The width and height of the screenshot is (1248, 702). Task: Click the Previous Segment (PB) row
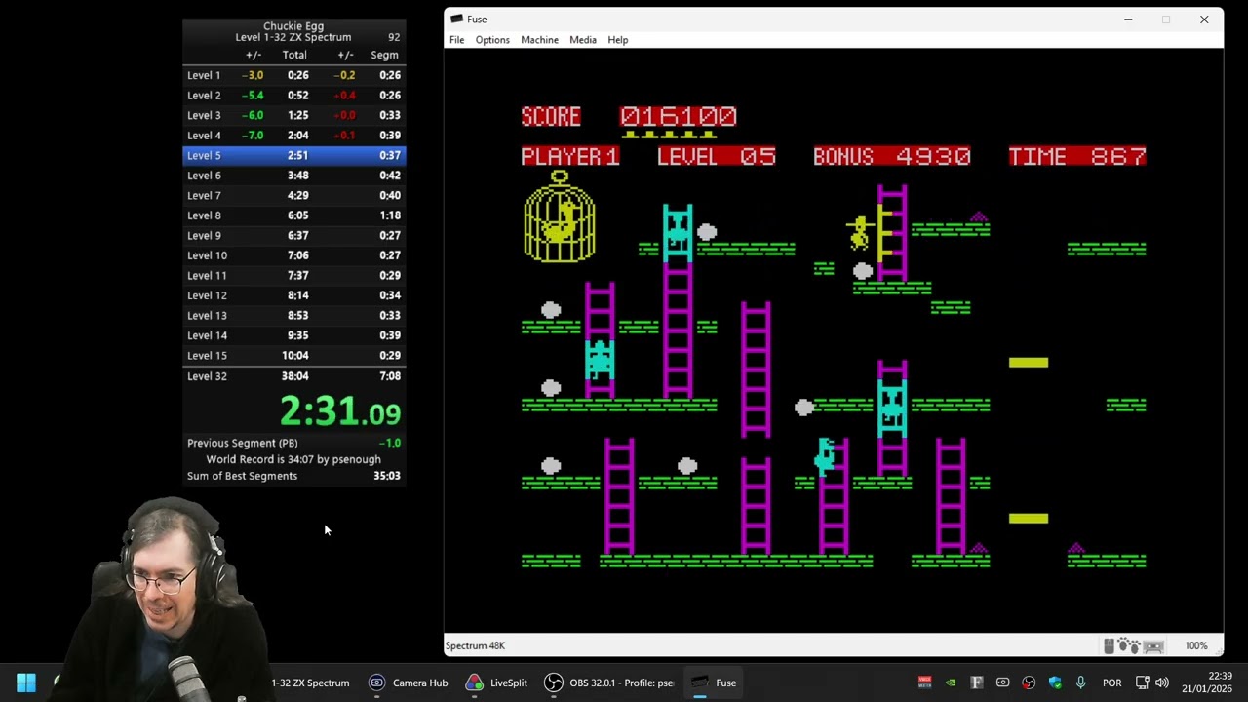click(x=293, y=443)
